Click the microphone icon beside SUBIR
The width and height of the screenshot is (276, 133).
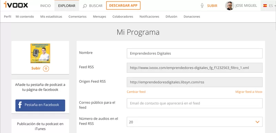coord(202,6)
